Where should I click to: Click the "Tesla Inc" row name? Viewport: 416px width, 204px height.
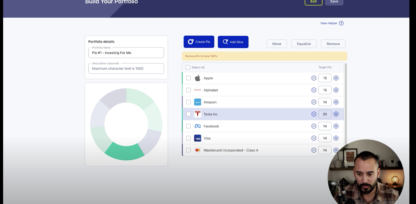coord(211,114)
